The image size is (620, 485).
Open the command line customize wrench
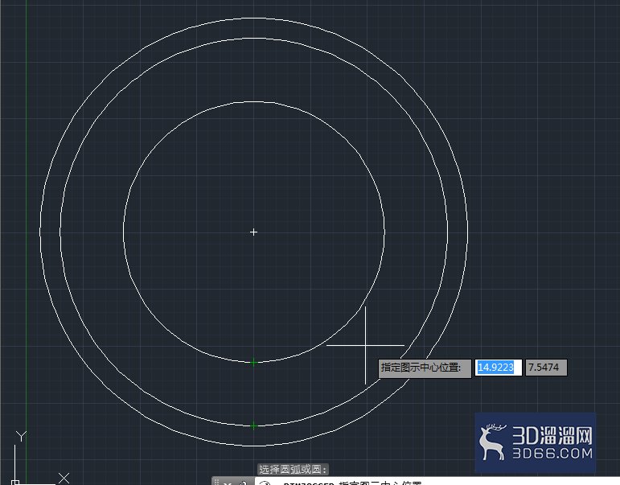tap(243, 483)
